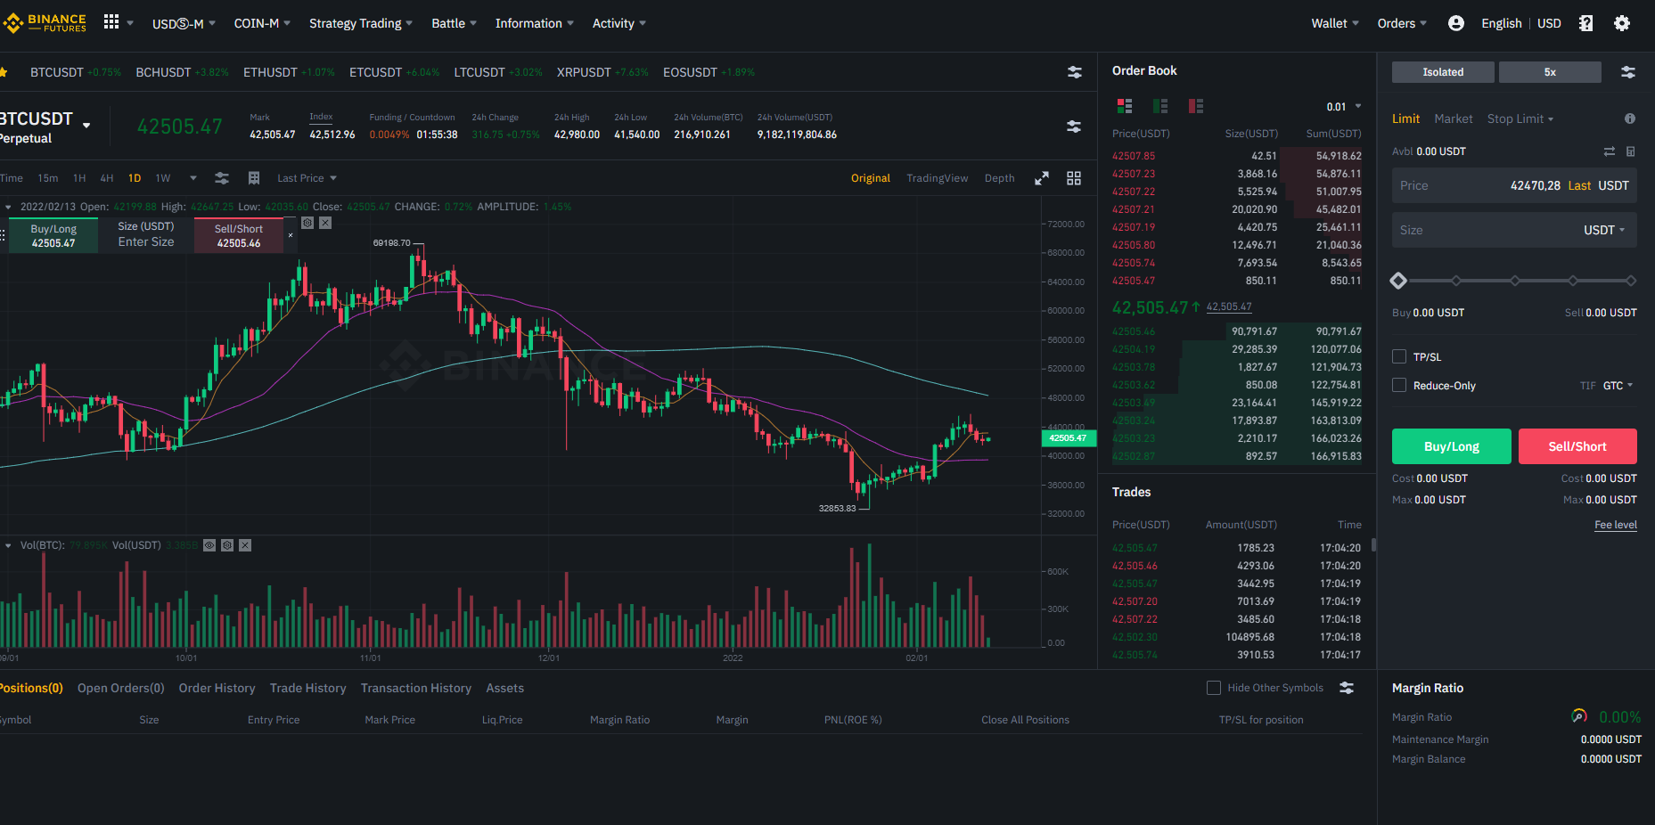Open the apps grid menu in header

pos(111,22)
